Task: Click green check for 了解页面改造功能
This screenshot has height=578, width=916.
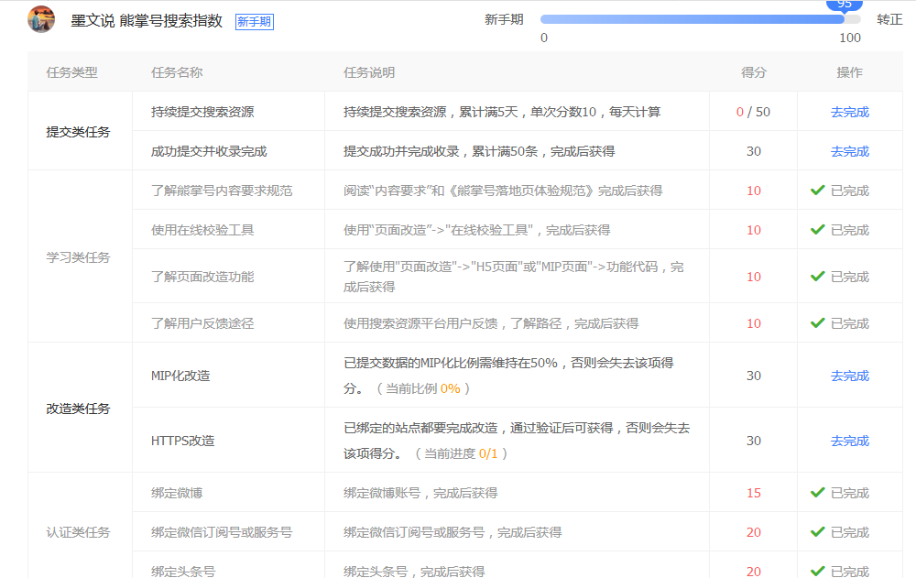Action: coord(818,276)
